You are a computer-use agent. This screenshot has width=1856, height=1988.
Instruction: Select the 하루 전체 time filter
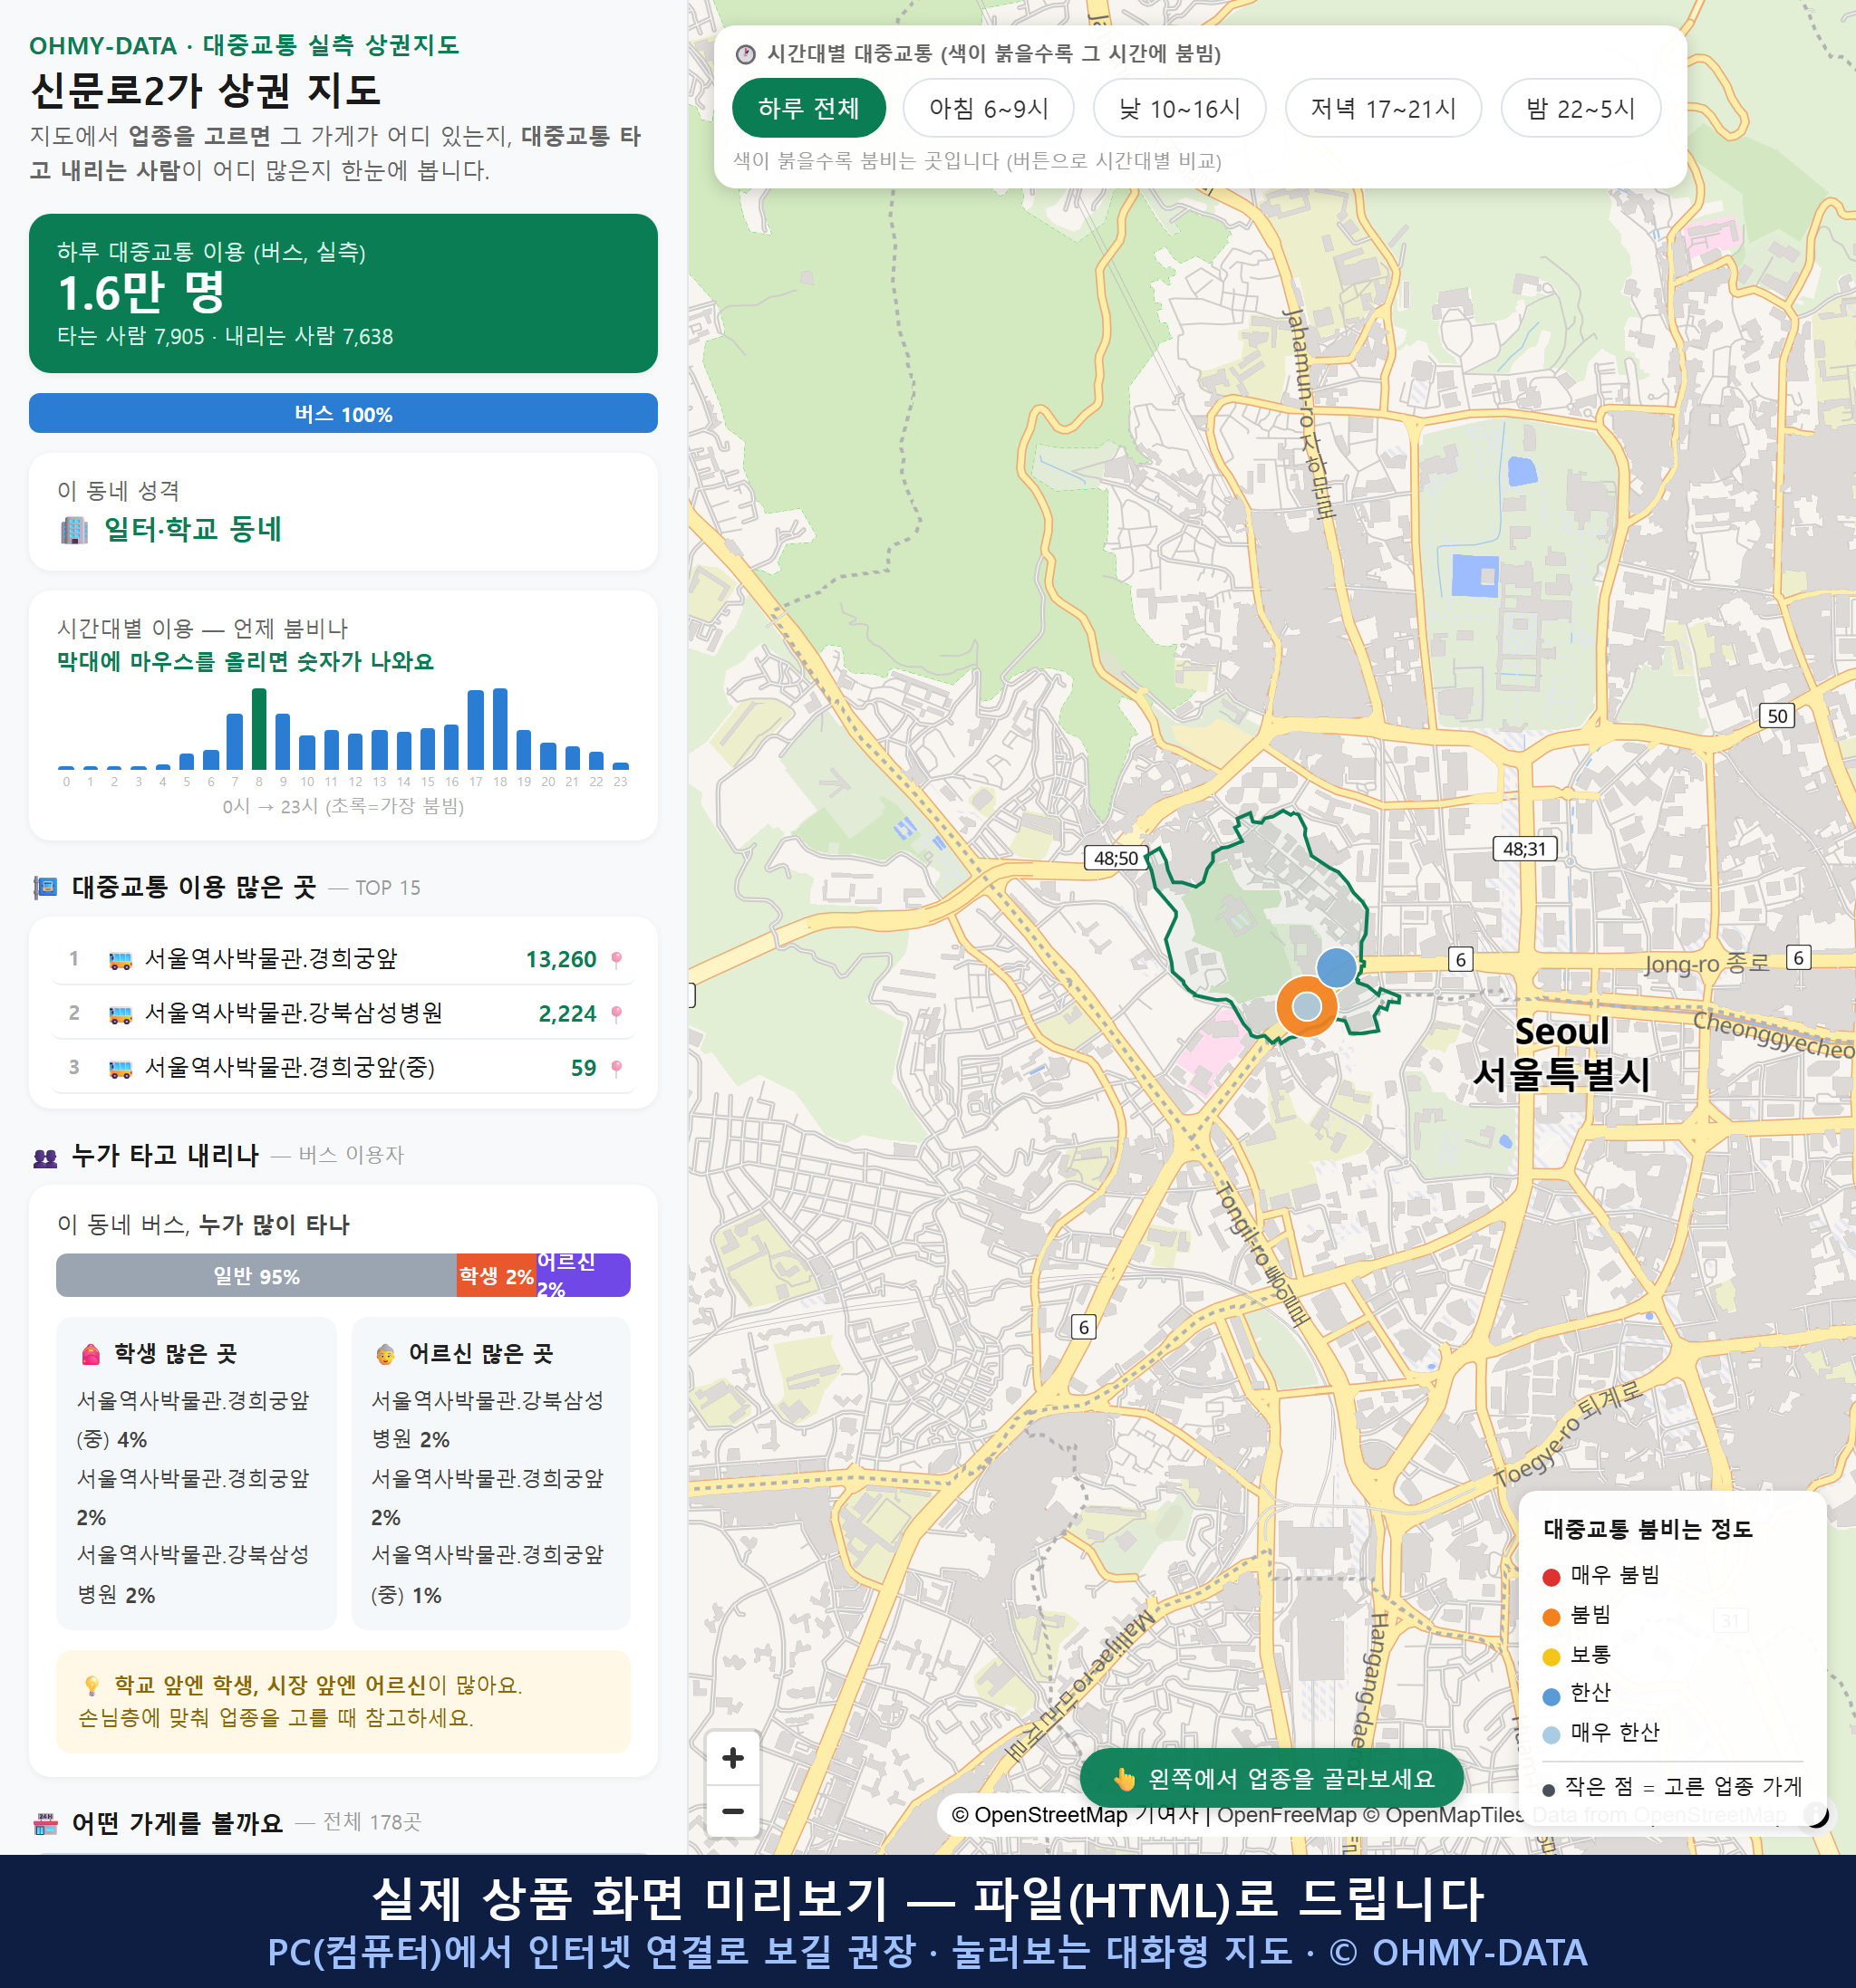click(x=808, y=108)
